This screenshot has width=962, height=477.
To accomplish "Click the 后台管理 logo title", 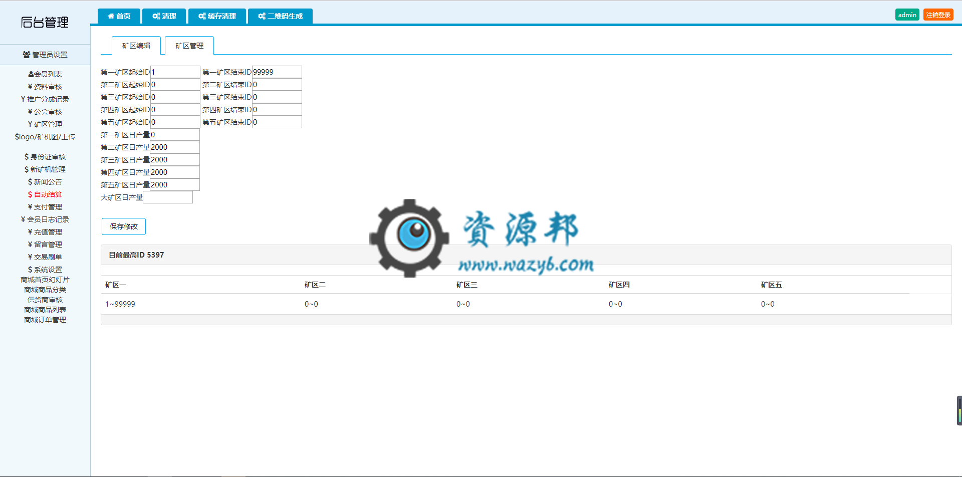I will (45, 22).
